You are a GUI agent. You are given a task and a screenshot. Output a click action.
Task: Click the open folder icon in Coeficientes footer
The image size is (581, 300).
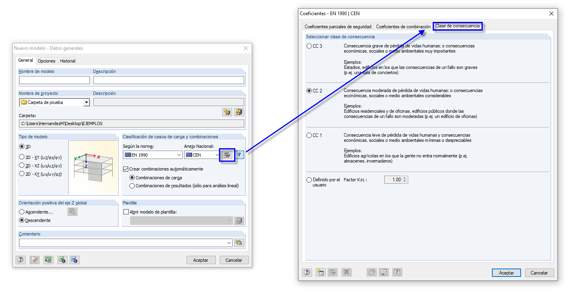[372, 273]
